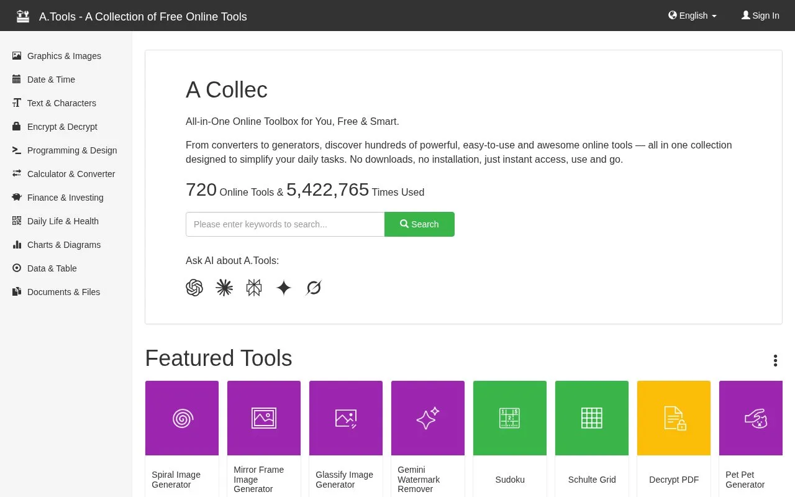The height and width of the screenshot is (497, 795).
Task: Click the Decrypt PDF tool name label
Action: (x=674, y=480)
